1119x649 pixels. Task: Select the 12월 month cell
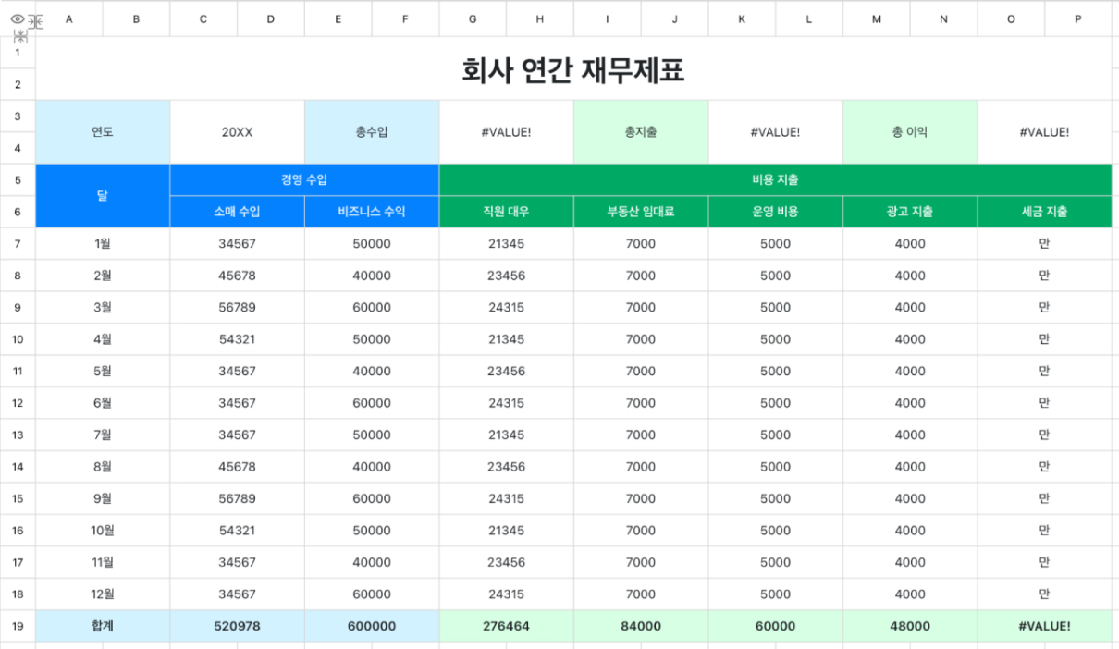click(103, 594)
